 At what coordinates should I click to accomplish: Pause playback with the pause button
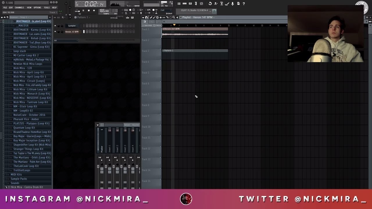[83, 10]
